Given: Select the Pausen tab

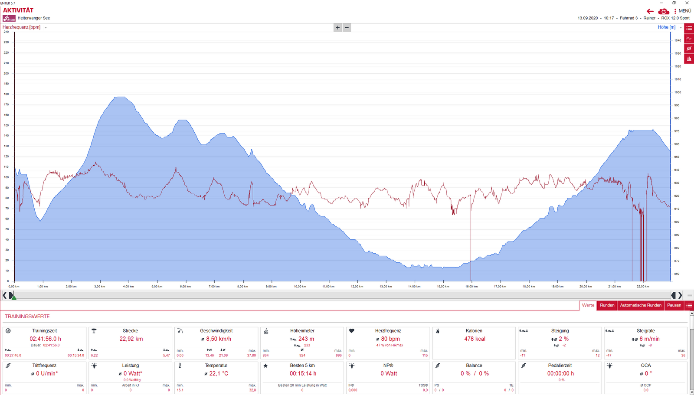Looking at the screenshot, I should point(674,305).
